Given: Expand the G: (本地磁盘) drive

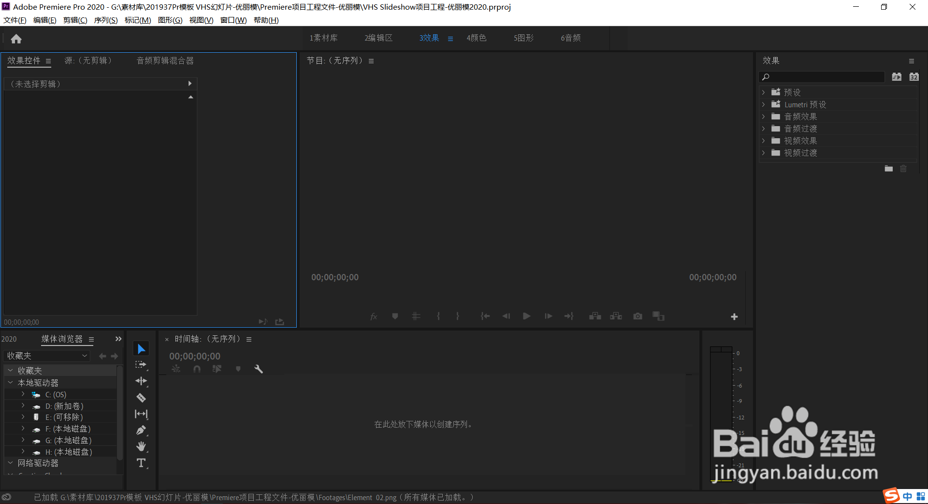Looking at the screenshot, I should (23, 440).
